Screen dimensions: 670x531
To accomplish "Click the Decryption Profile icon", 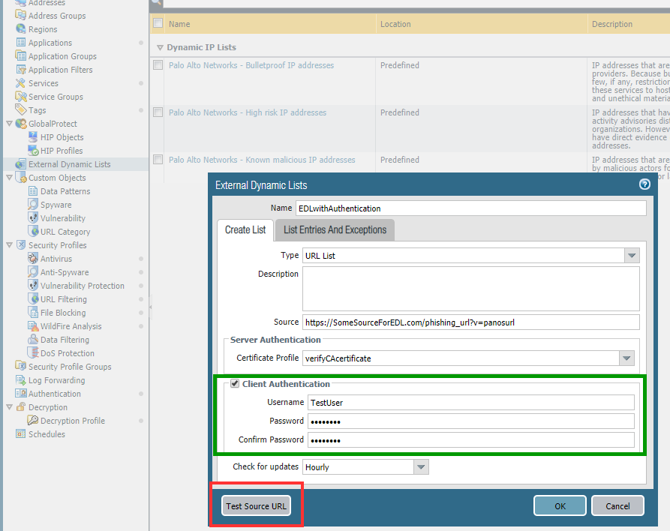I will tap(33, 421).
